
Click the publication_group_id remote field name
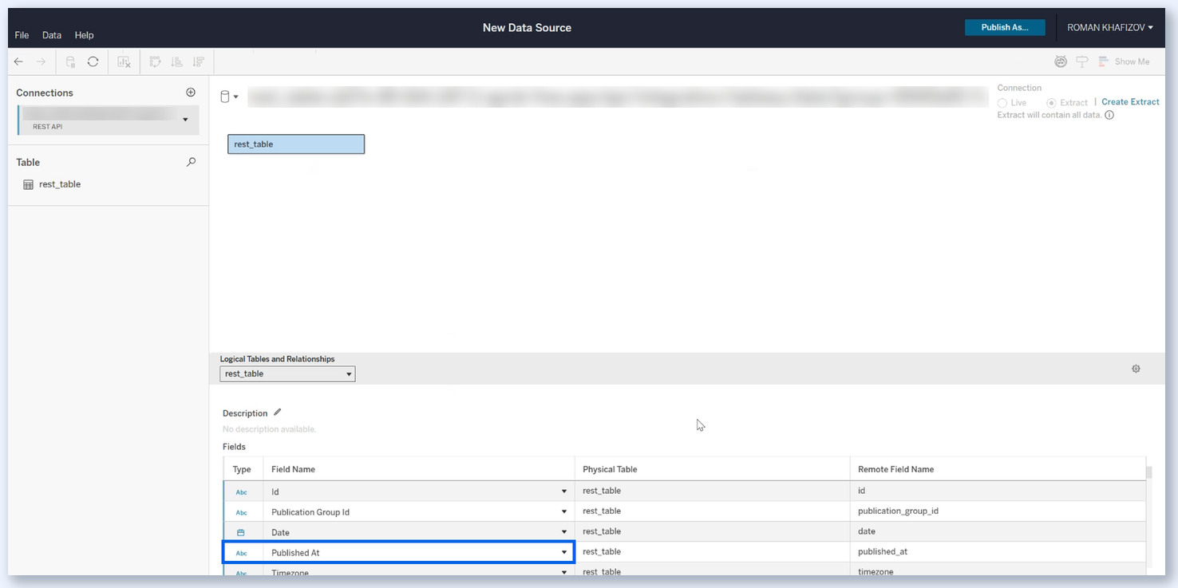tap(898, 511)
